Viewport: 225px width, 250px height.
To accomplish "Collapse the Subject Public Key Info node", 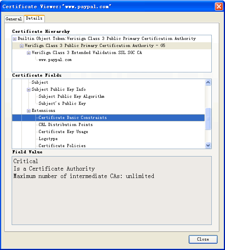I will coord(28,90).
